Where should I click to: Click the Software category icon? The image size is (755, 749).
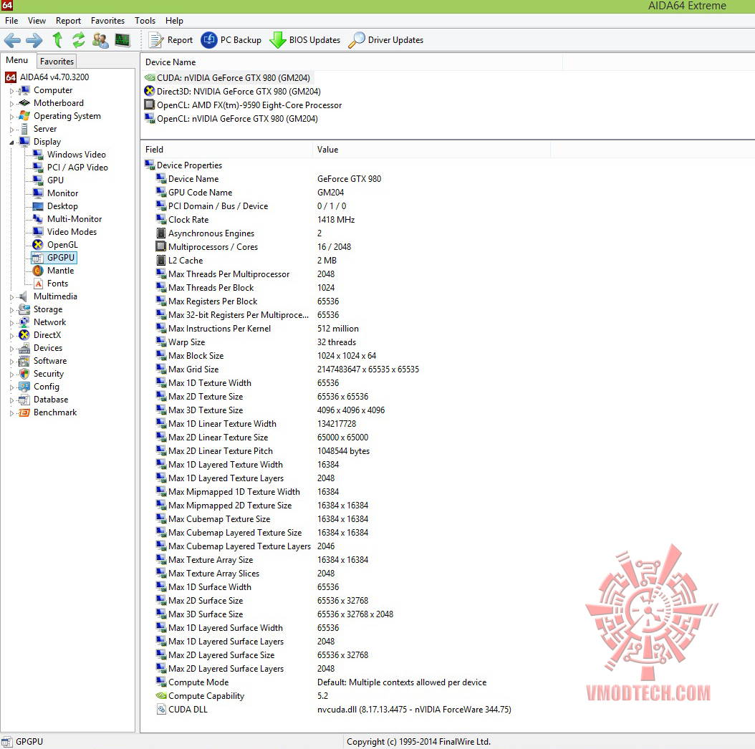pos(24,361)
